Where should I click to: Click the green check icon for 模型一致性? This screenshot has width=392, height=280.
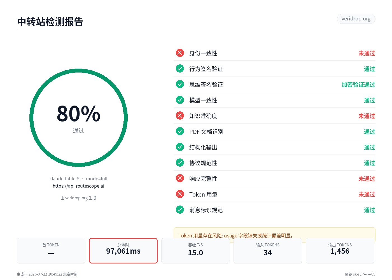180,100
